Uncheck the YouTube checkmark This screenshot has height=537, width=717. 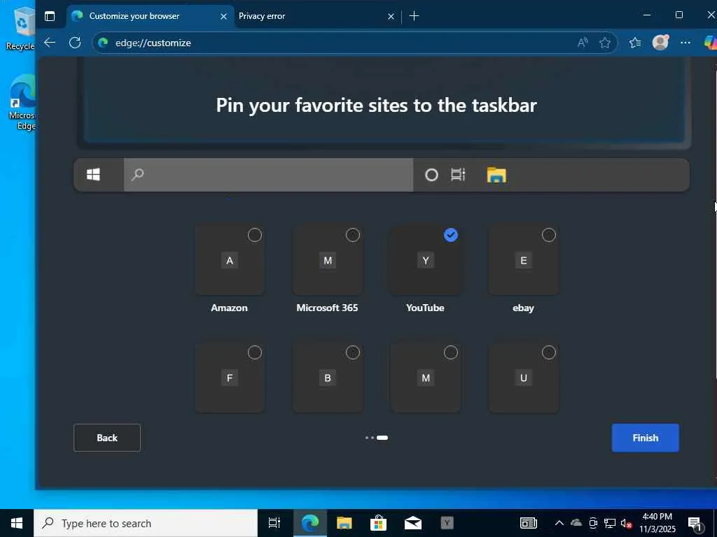tap(451, 235)
